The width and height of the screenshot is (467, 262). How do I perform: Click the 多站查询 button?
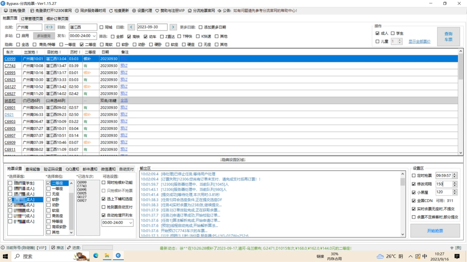[44, 36]
